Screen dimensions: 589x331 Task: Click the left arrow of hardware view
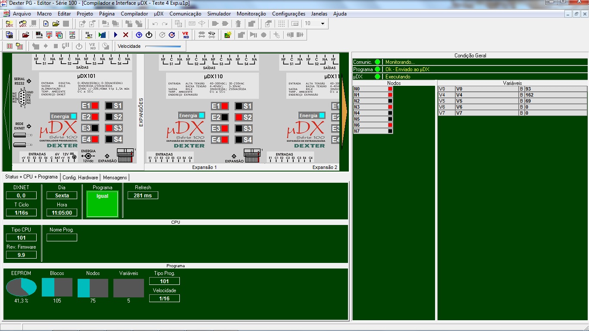point(6,112)
